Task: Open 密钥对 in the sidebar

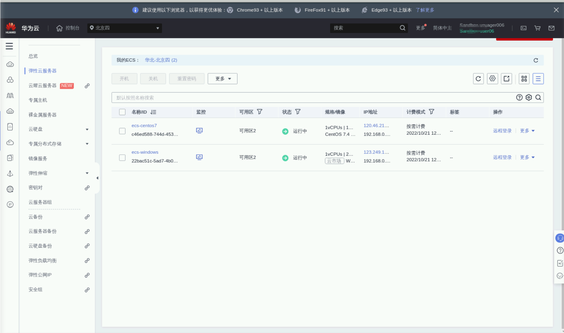Action: point(35,188)
